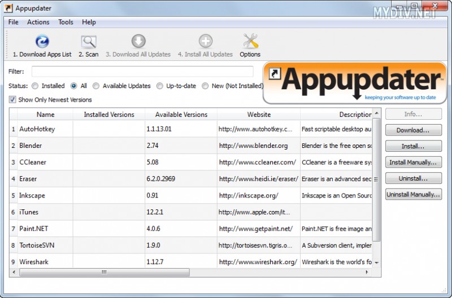Click the Install All Updates toolbar icon

pyautogui.click(x=206, y=41)
